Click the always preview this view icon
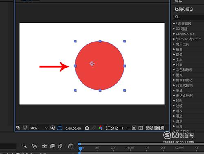Viewport: 204px width, 154px height. point(18,128)
